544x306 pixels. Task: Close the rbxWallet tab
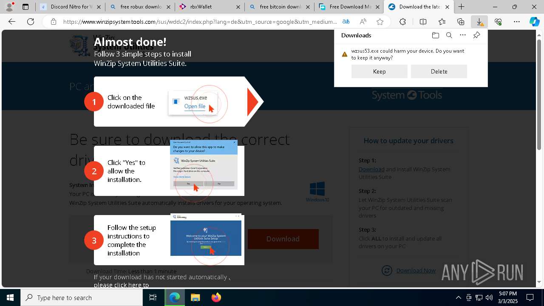pos(238,7)
